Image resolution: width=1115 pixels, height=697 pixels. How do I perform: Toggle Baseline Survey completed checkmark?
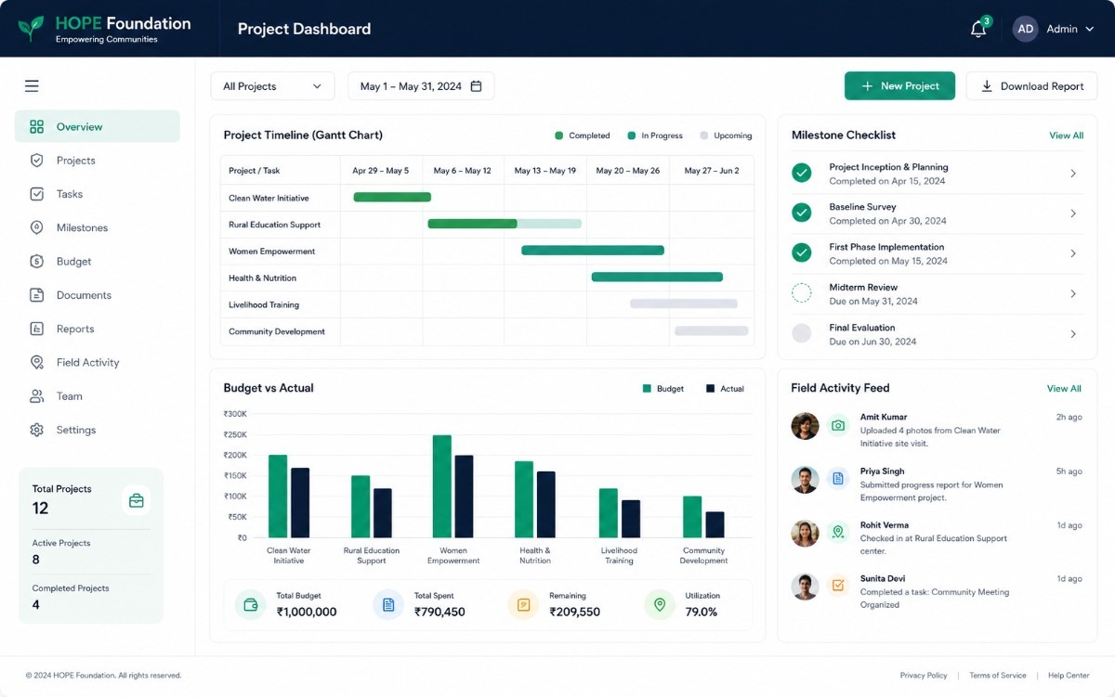801,213
